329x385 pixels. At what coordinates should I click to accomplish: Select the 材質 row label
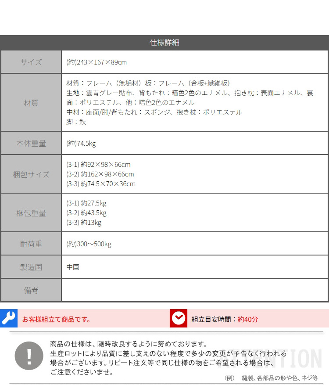click(31, 103)
